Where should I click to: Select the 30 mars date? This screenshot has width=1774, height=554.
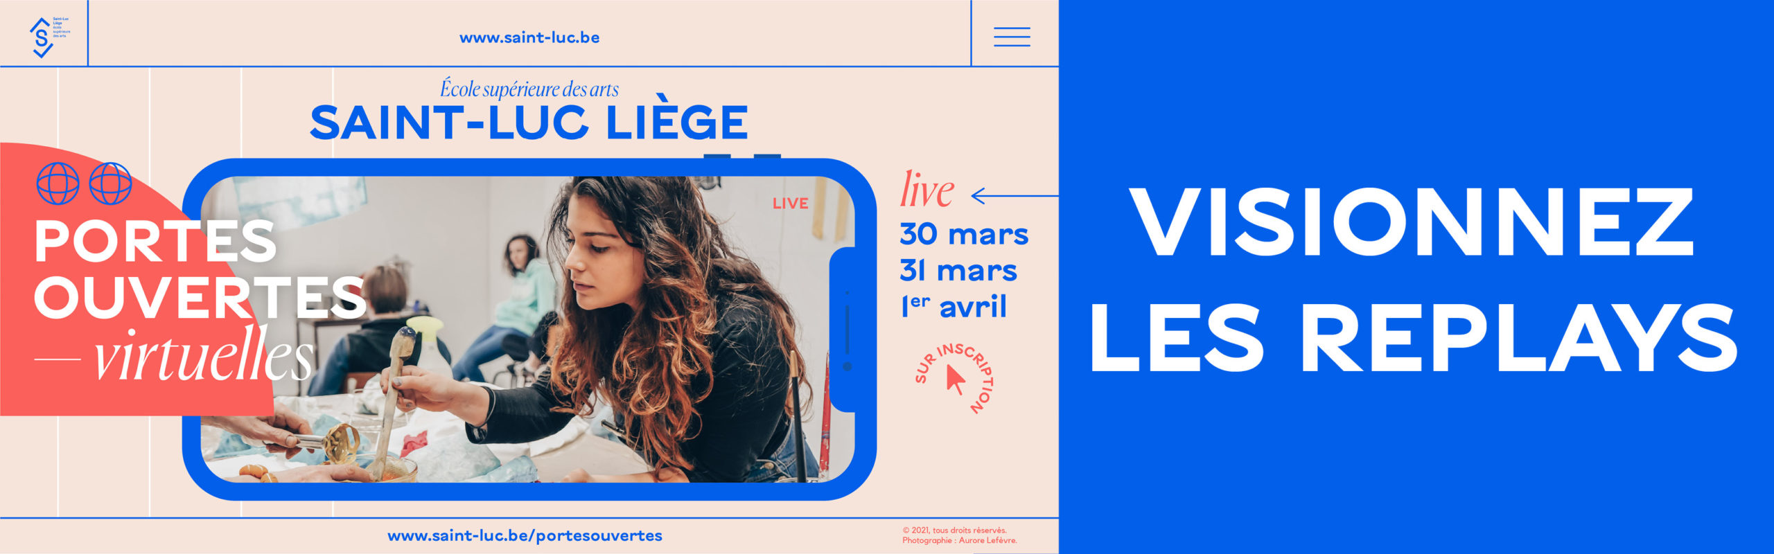tap(964, 234)
